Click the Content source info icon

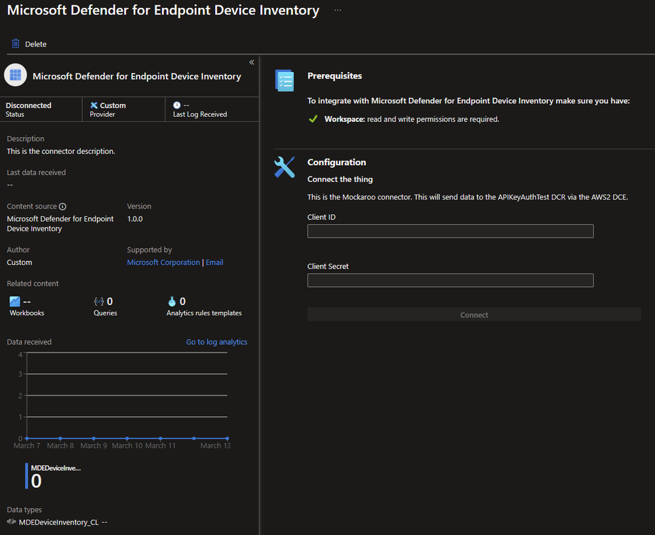point(63,207)
